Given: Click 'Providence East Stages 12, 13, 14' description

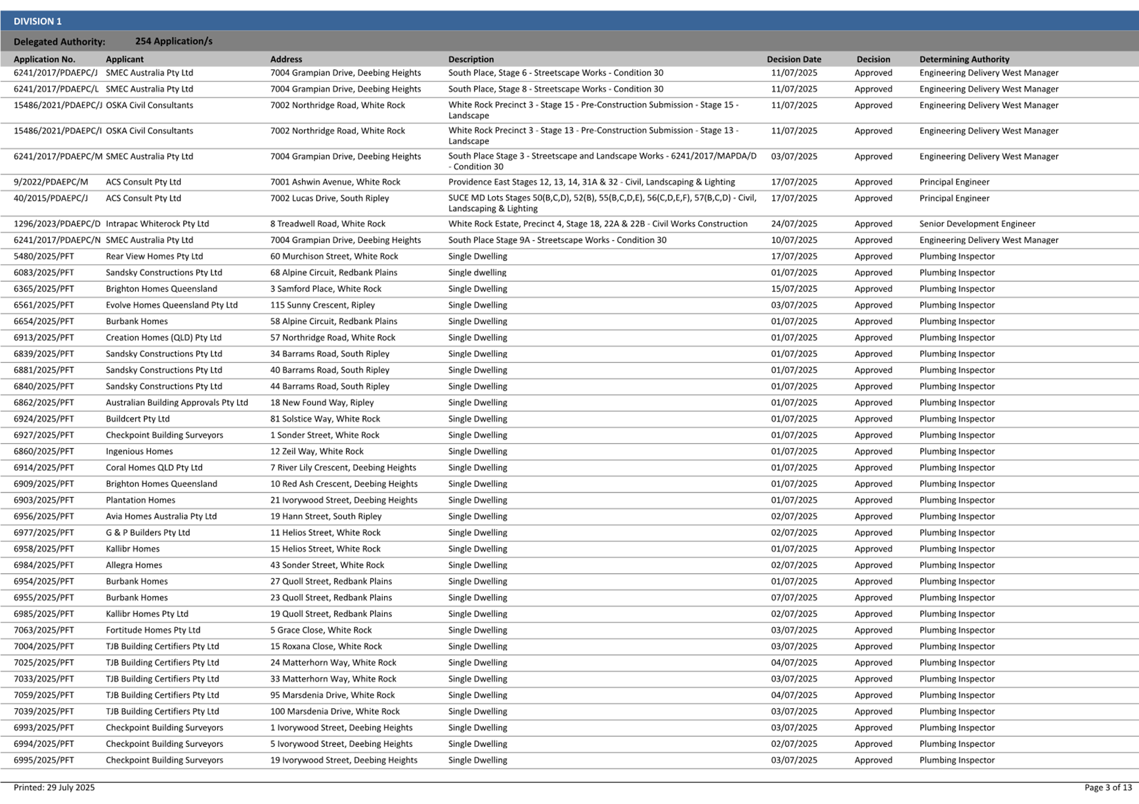Looking at the screenshot, I should coord(591,182).
